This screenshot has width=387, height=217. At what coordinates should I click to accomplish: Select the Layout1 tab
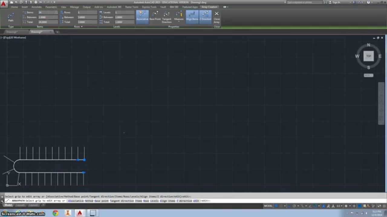20,205
